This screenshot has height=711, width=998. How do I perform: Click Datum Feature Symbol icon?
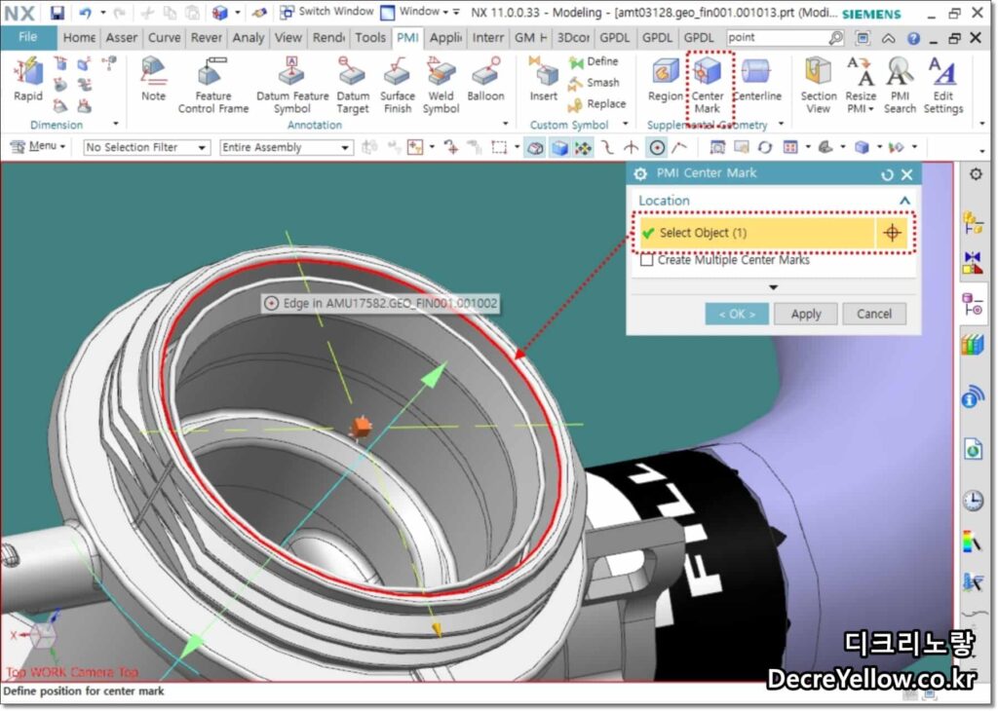pos(292,86)
